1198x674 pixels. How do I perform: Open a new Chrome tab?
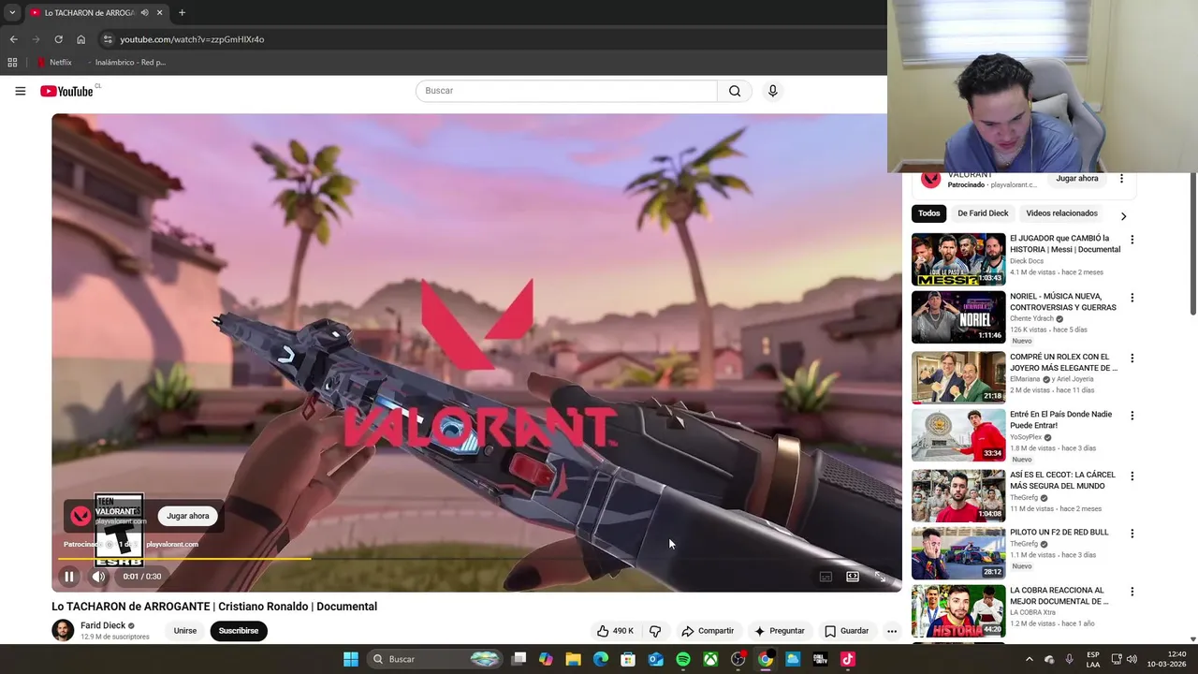pos(182,13)
